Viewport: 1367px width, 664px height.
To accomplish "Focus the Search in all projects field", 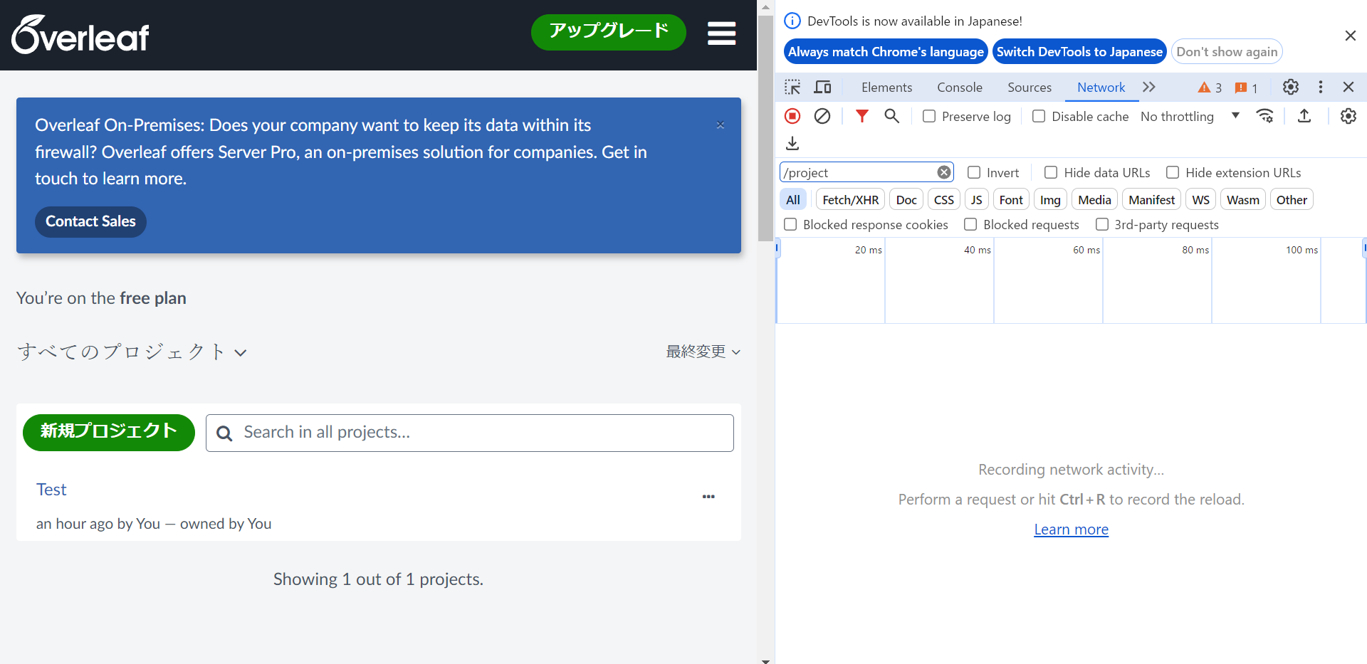I will tap(470, 433).
